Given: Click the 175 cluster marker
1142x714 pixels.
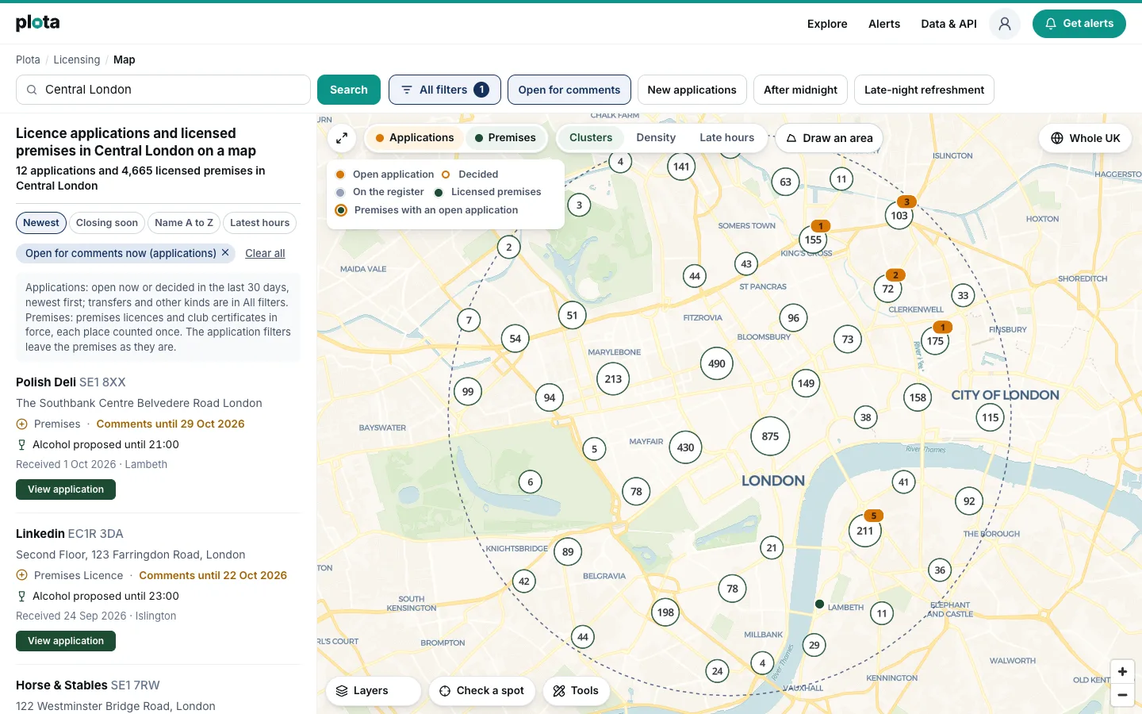Looking at the screenshot, I should [x=936, y=341].
